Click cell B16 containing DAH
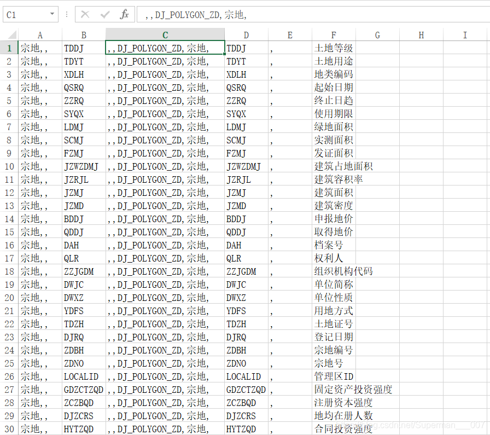Screen dimensions: 490x435 pyautogui.click(x=84, y=245)
